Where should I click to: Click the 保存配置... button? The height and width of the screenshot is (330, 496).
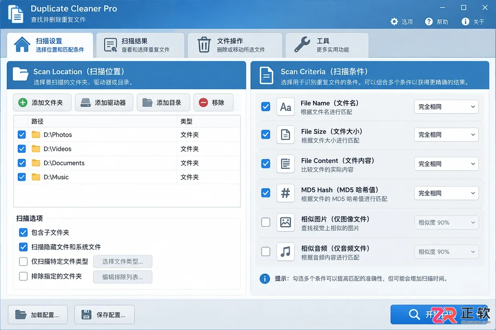click(x=104, y=315)
